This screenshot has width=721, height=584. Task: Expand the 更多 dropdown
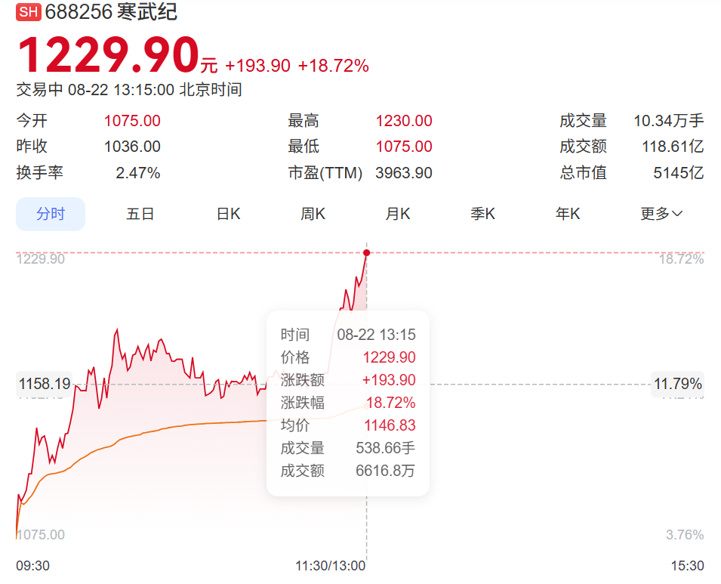[x=661, y=214]
